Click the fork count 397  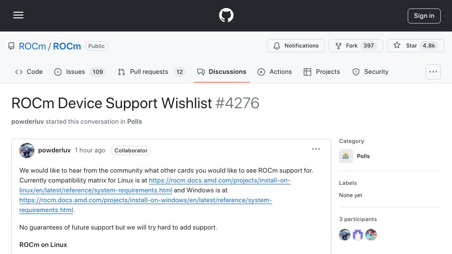click(368, 46)
